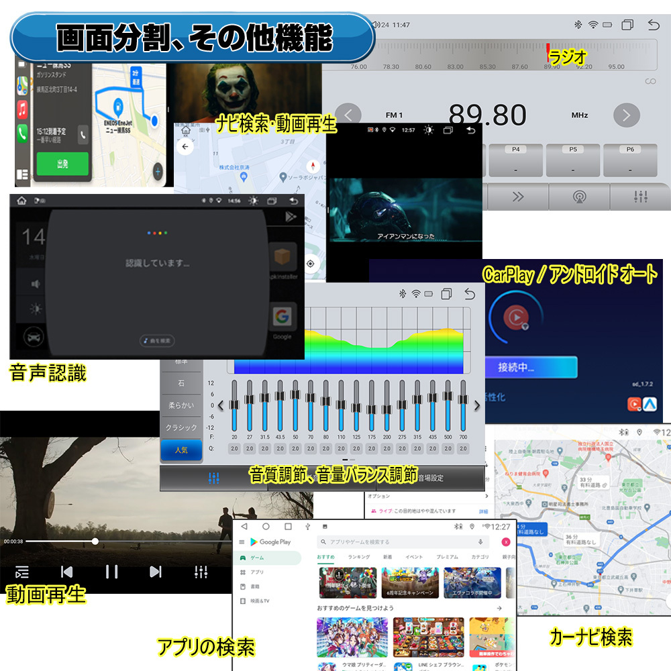Open the Google app on launcher
The width and height of the screenshot is (671, 671).
coord(282,317)
